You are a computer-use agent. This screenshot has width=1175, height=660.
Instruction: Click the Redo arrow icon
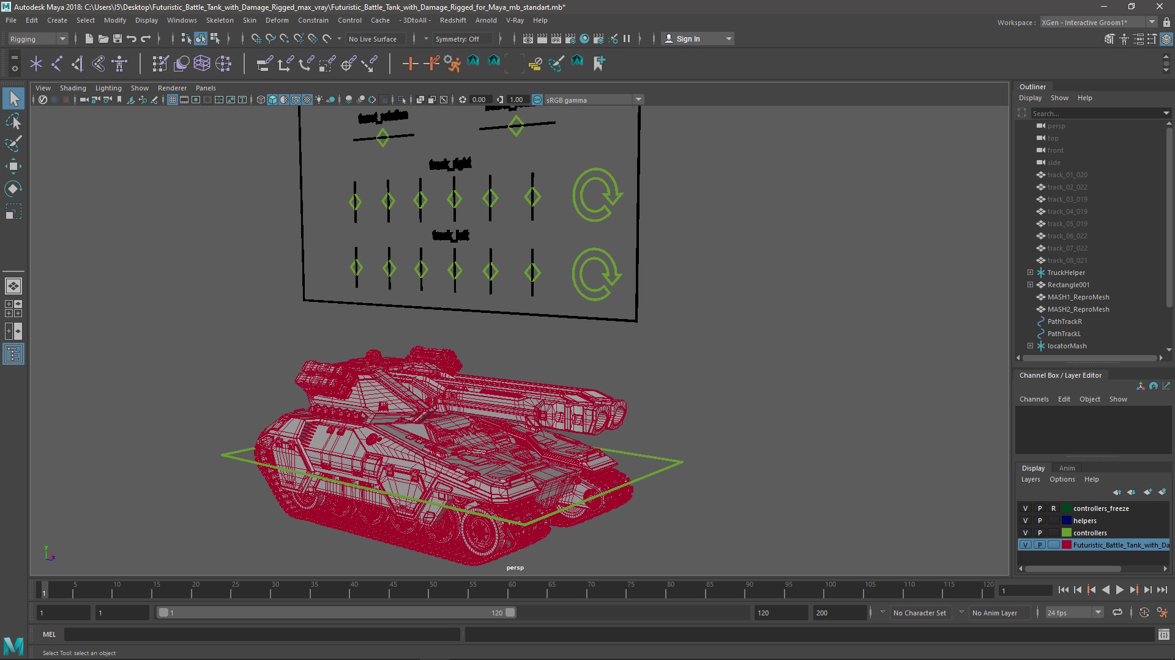[146, 38]
